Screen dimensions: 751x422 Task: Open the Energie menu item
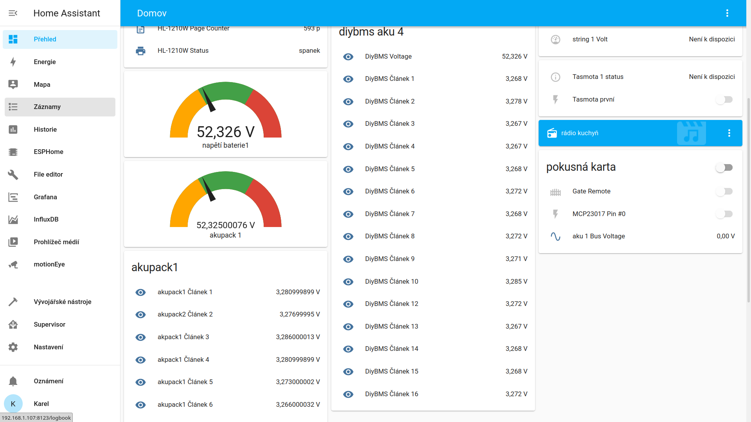(60, 62)
